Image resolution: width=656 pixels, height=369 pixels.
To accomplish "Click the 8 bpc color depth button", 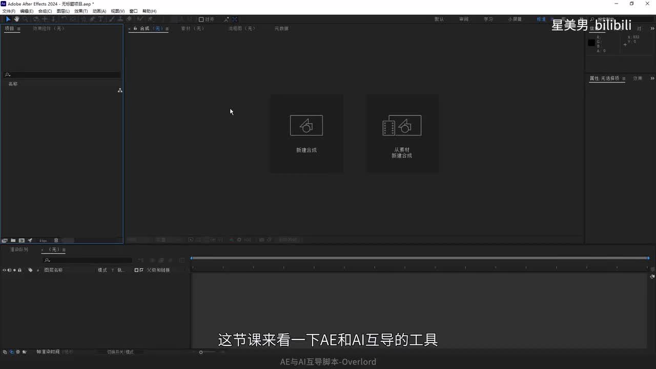I will (43, 240).
